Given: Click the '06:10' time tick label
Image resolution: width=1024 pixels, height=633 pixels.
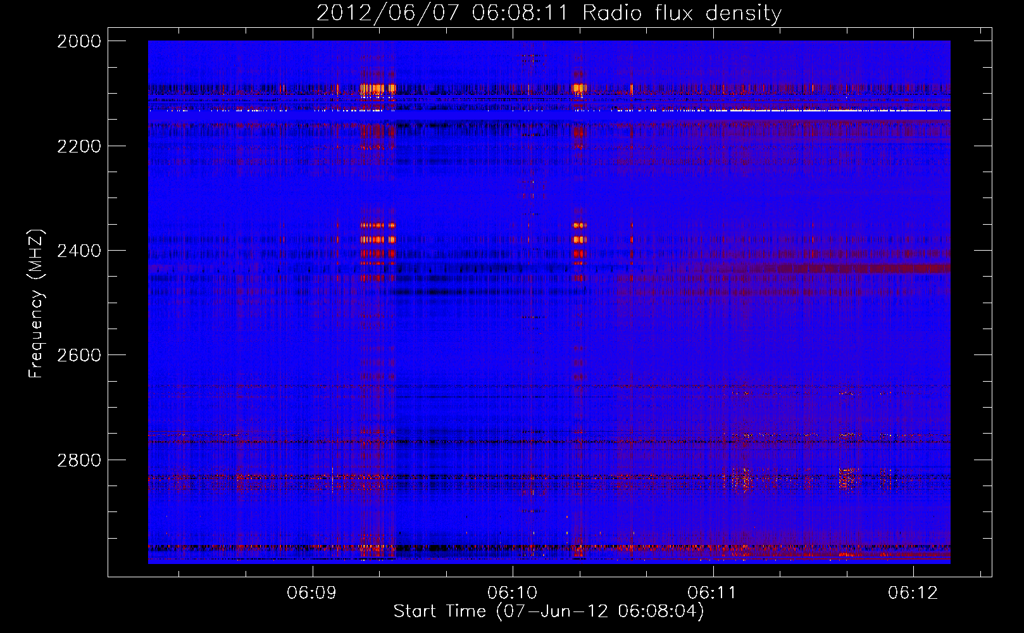Looking at the screenshot, I should tap(512, 593).
